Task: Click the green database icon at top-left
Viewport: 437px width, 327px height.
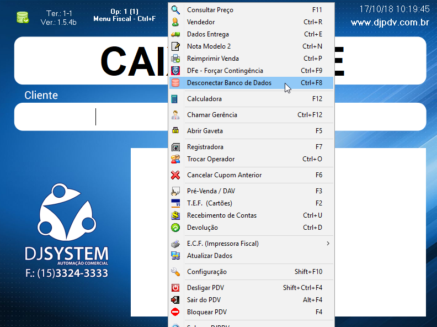Action: (23, 17)
